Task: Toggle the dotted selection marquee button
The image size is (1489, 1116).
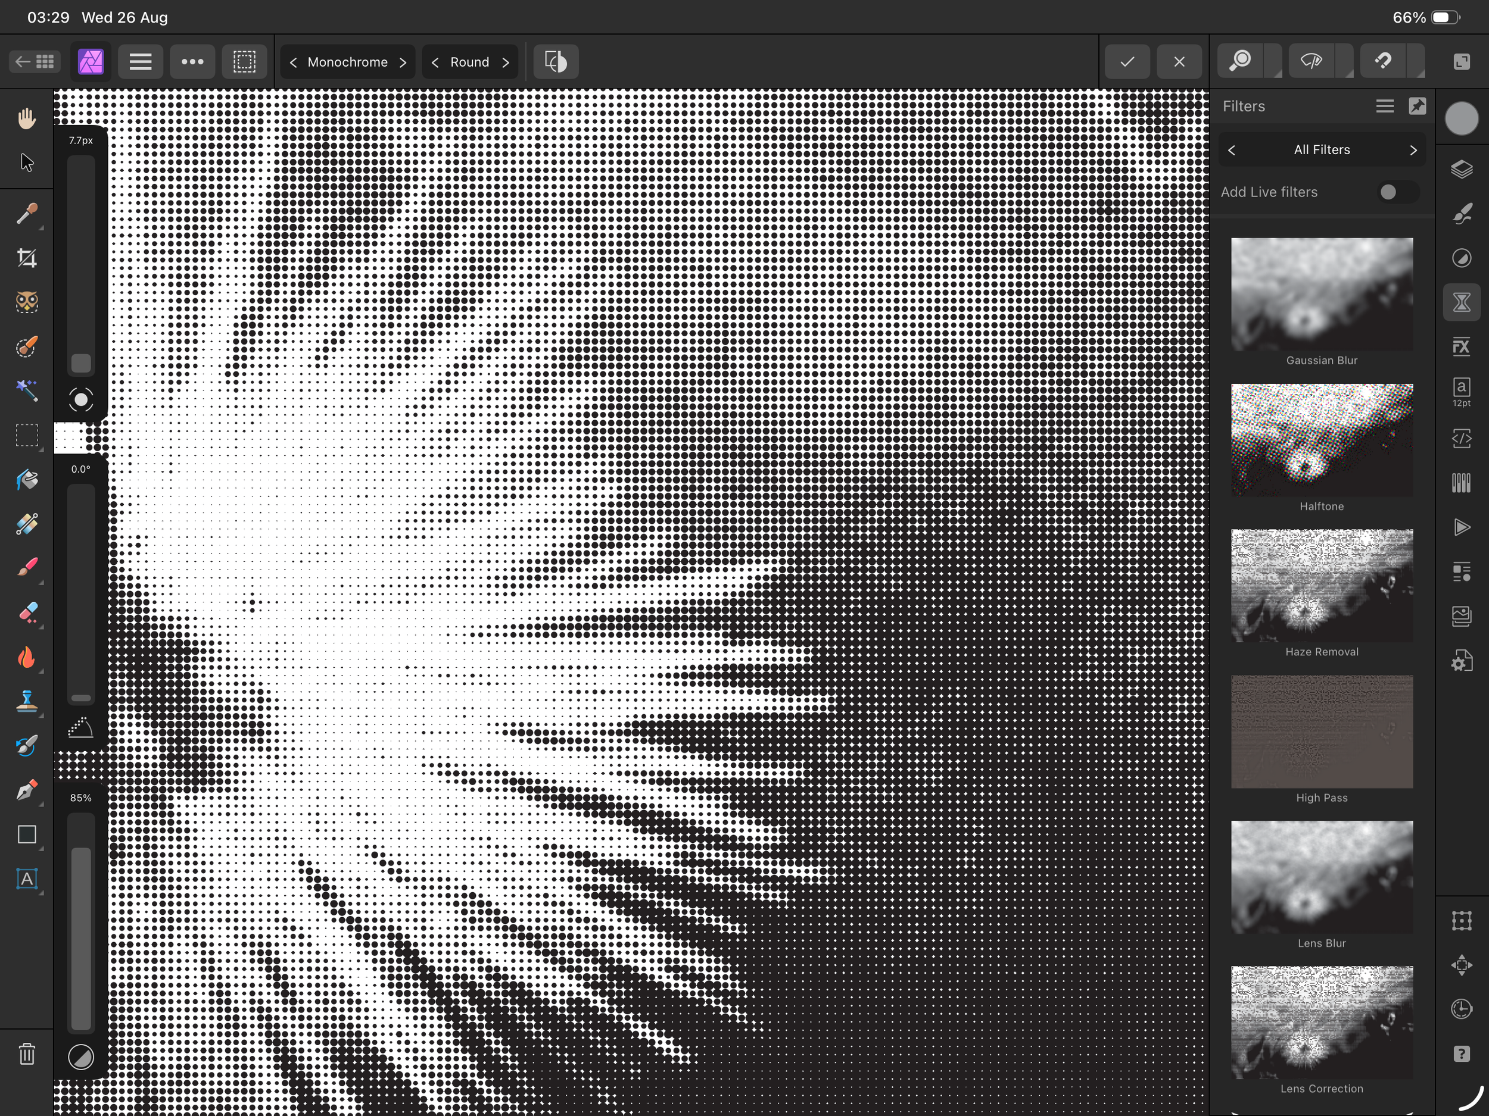Action: pyautogui.click(x=244, y=62)
